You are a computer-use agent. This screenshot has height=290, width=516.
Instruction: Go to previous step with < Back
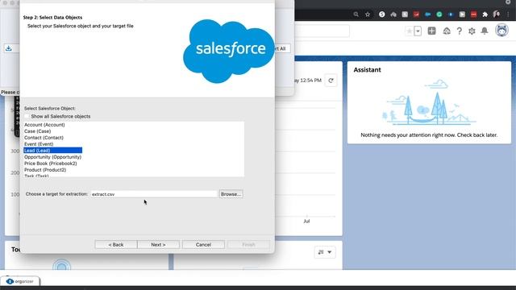pyautogui.click(x=116, y=245)
